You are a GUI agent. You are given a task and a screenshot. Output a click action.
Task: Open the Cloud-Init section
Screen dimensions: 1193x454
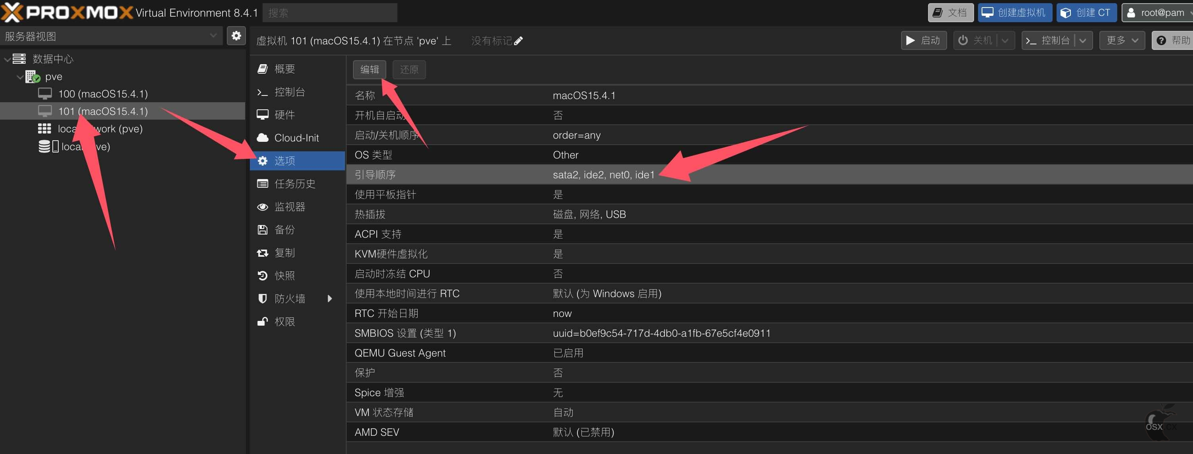[297, 138]
